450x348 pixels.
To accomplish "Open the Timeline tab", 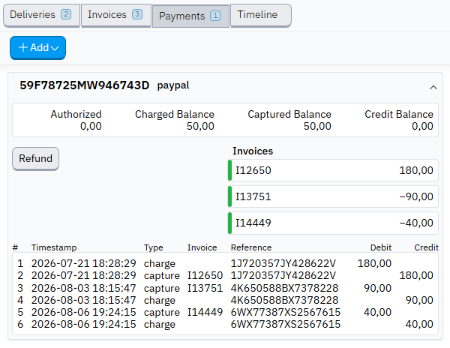I will (x=261, y=15).
